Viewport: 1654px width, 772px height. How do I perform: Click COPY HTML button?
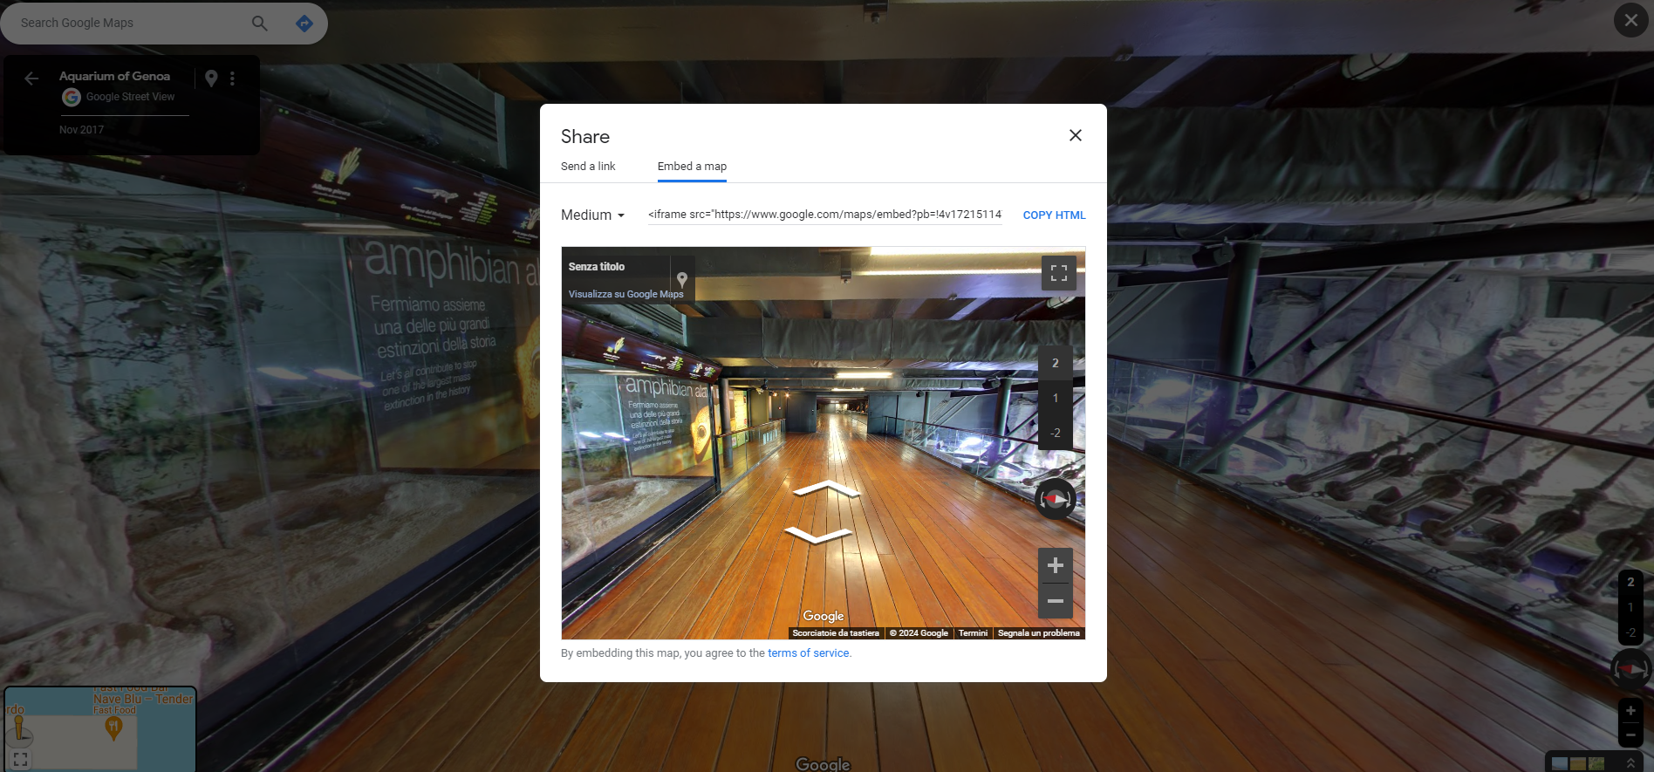1054,215
